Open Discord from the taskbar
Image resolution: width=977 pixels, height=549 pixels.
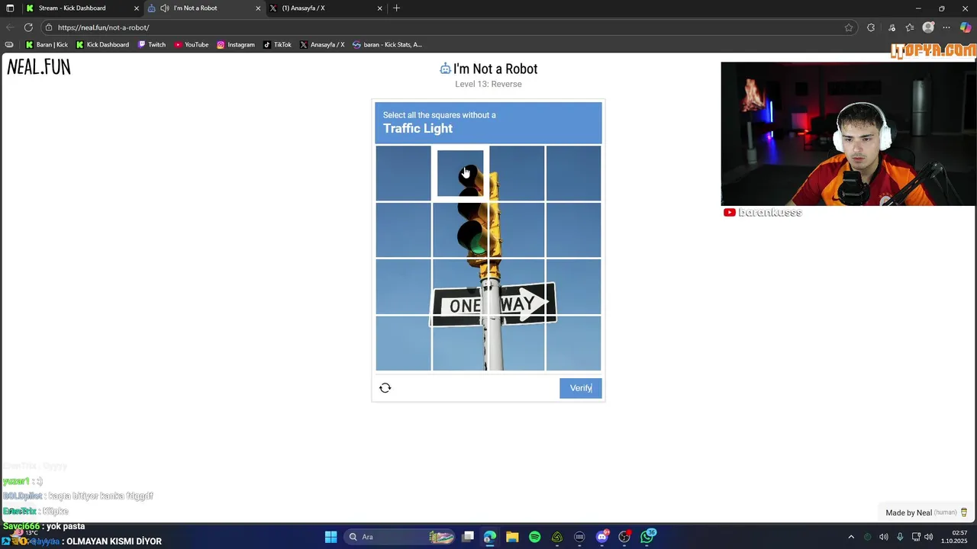coord(602,537)
